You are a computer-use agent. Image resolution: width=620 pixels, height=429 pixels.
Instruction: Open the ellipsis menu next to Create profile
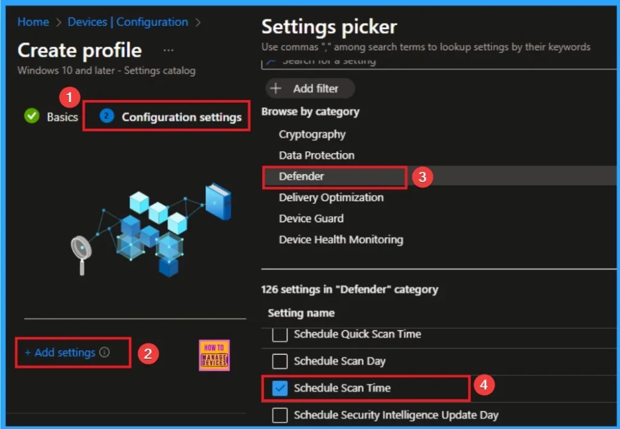[x=168, y=50]
